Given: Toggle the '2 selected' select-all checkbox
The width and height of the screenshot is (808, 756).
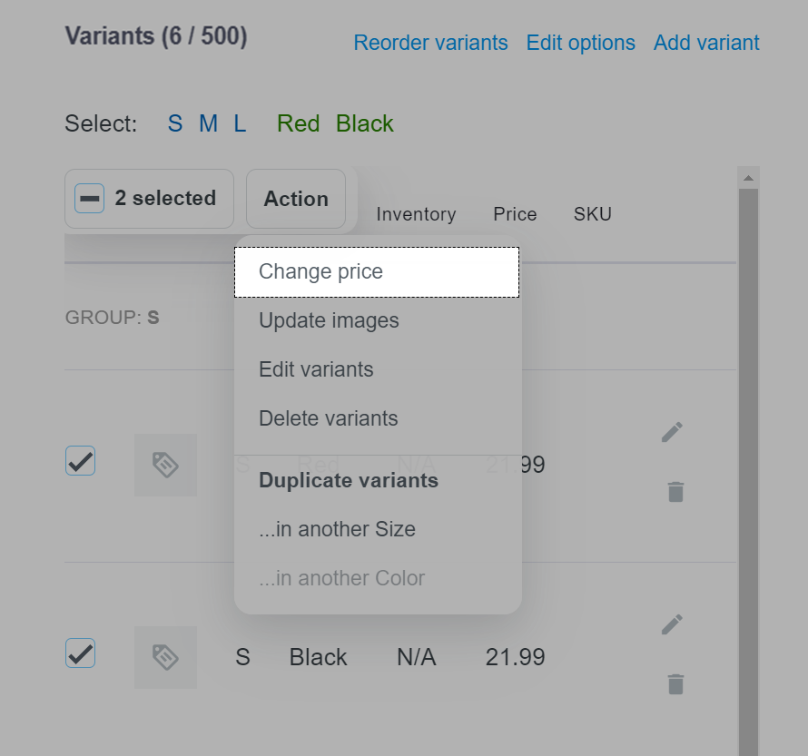Looking at the screenshot, I should click(90, 198).
